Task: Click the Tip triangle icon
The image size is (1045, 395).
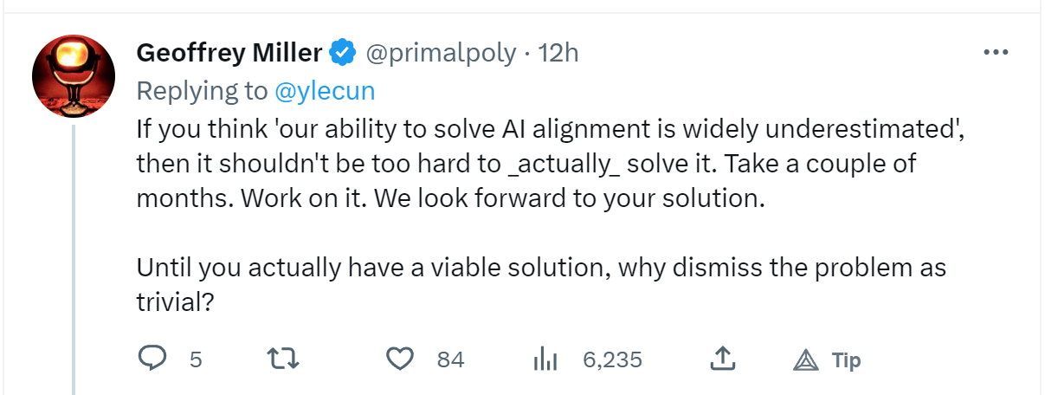Action: (805, 359)
